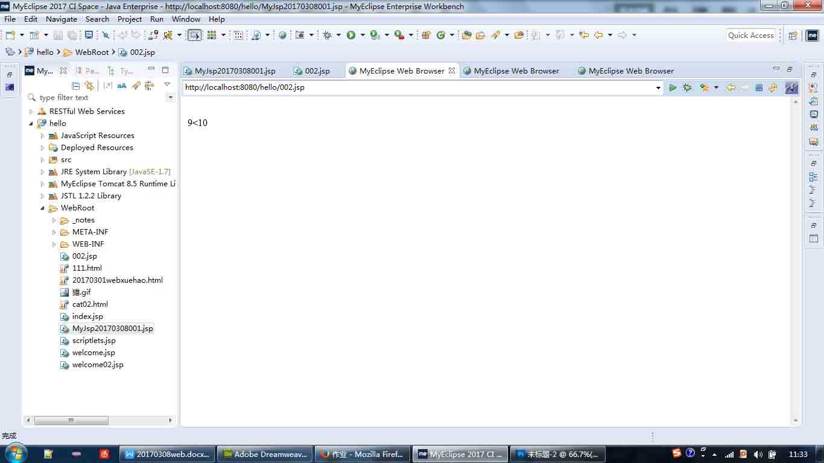The height and width of the screenshot is (463, 824).
Task: Click the browser Stop loading icon
Action: coord(759,87)
